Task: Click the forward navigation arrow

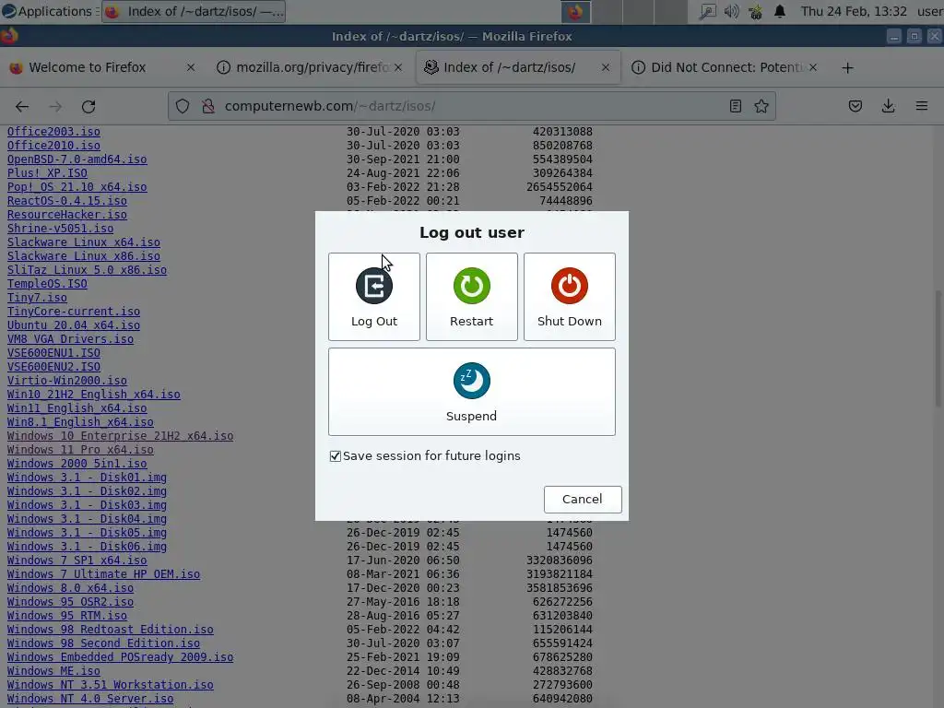Action: pos(55,107)
